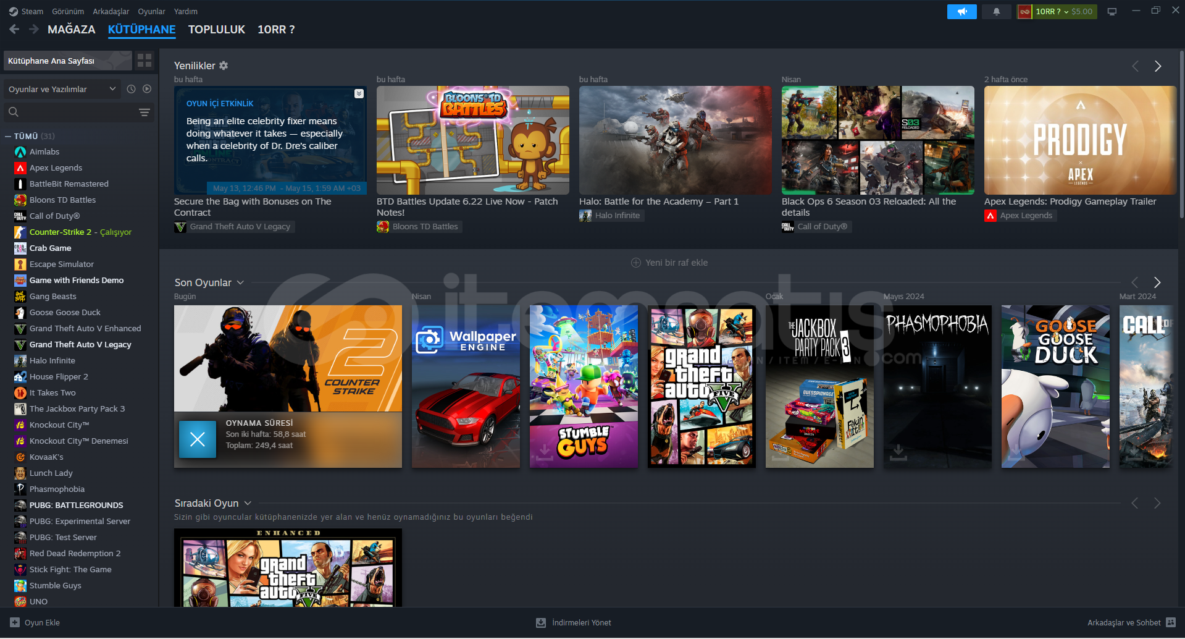Open Jackbox Party Pack 3 cover
This screenshot has width=1185, height=639.
(x=819, y=386)
